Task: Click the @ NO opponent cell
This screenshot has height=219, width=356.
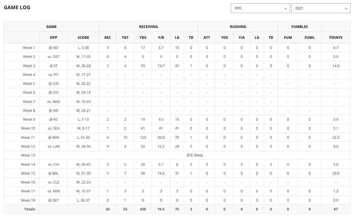Action: [54, 48]
